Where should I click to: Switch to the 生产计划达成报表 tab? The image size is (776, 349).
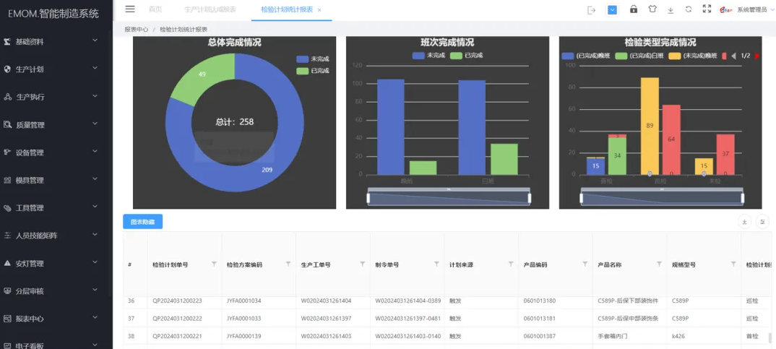point(210,9)
